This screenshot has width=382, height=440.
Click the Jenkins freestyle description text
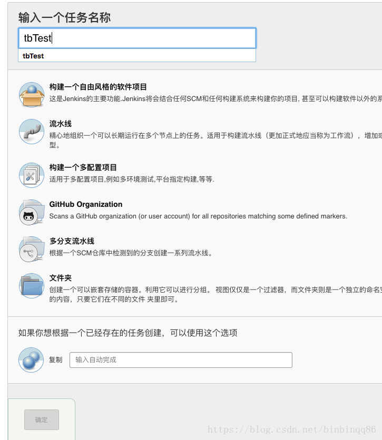tap(216, 99)
